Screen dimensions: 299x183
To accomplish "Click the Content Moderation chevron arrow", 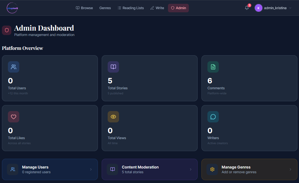I will [191, 169].
